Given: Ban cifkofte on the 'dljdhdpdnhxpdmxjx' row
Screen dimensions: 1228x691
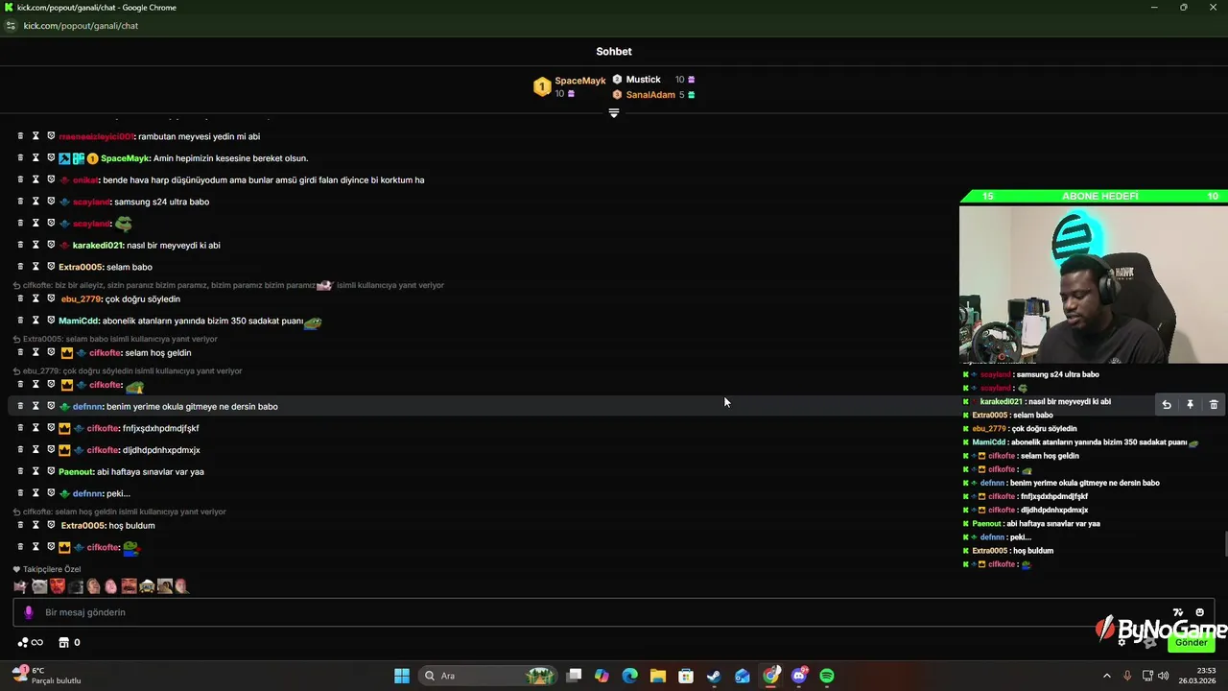Looking at the screenshot, I should [51, 449].
